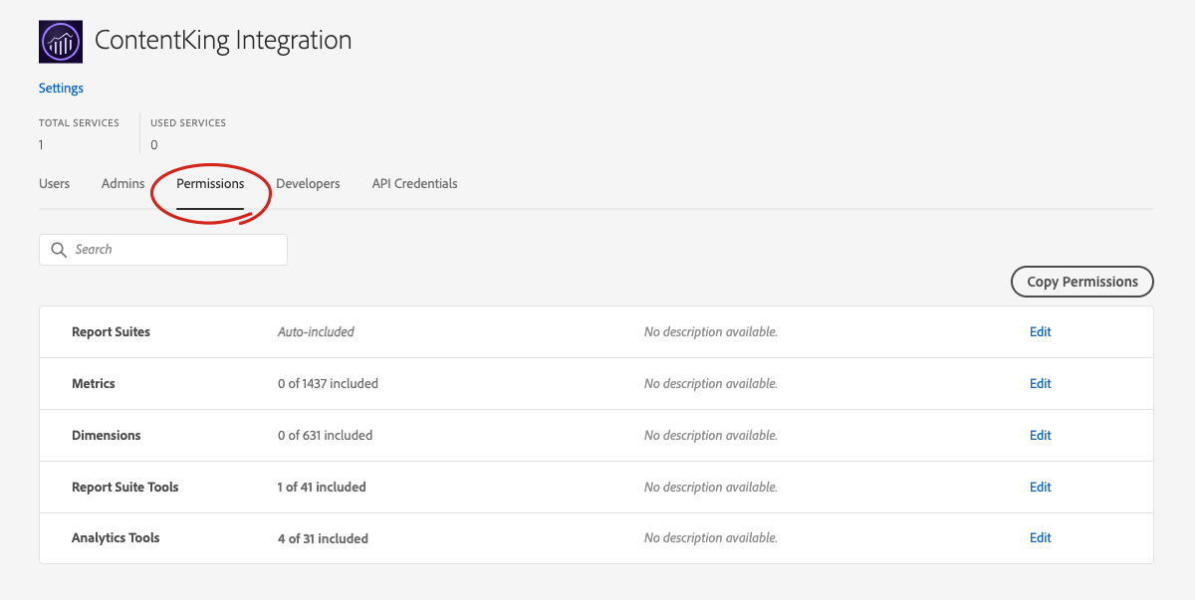Switch to the Users tab
This screenshot has width=1195, height=600.
pos(54,183)
